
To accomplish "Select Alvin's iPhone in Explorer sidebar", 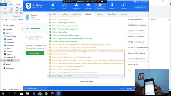I will point(11,36).
